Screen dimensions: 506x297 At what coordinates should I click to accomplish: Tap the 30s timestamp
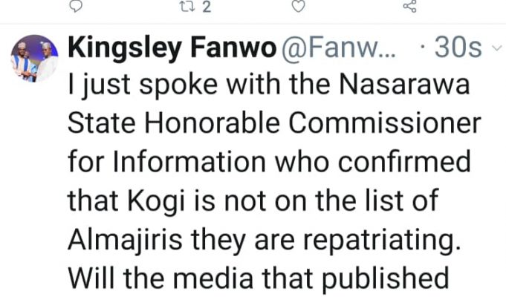click(458, 48)
